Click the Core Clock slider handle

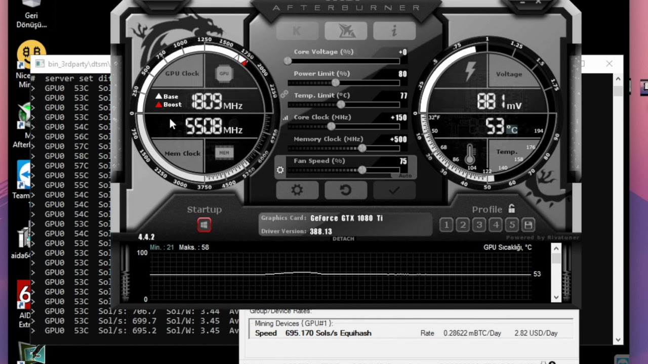331,126
